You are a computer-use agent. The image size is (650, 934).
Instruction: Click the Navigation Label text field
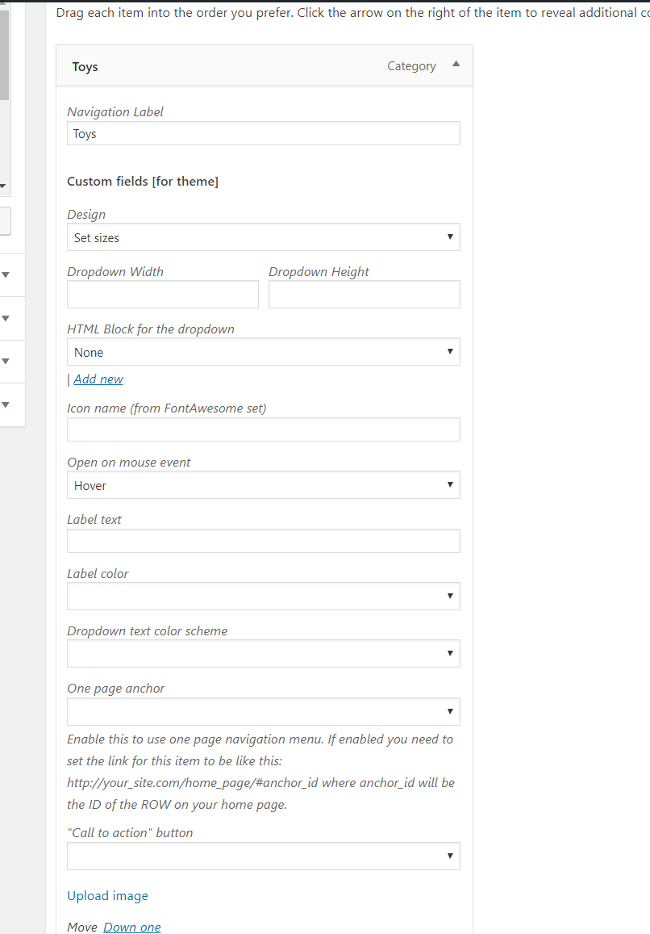pos(263,134)
